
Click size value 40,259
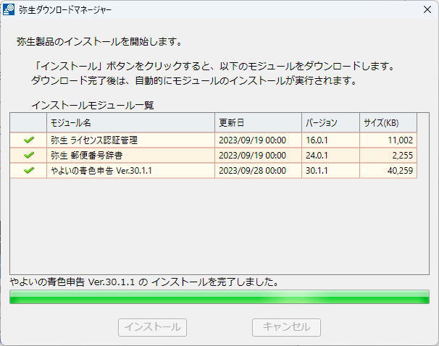click(x=401, y=170)
